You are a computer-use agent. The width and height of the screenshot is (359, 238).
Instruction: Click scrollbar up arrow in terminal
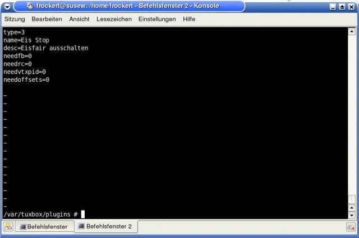[352, 32]
